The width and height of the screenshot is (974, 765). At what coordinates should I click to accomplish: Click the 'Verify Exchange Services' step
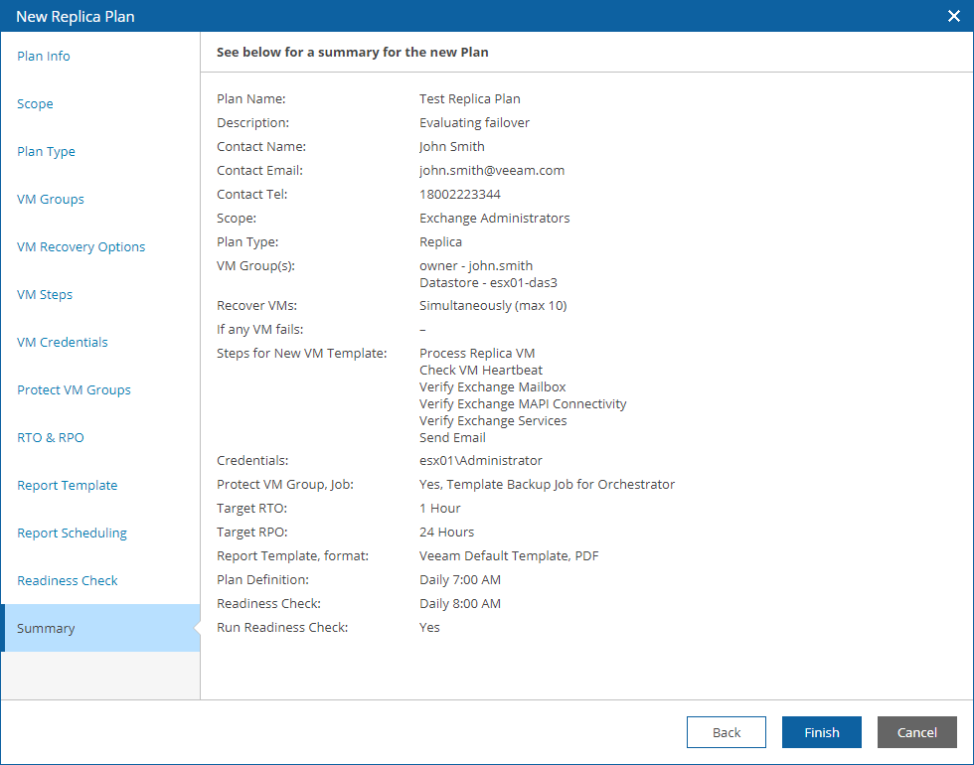[x=493, y=420]
